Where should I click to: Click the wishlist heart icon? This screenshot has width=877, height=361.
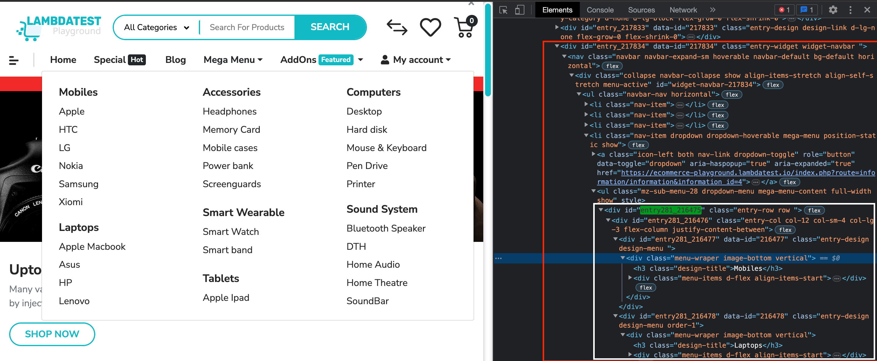point(430,27)
